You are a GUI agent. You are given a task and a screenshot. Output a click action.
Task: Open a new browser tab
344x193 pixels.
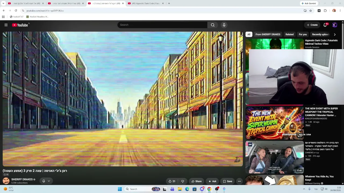(x=169, y=3)
